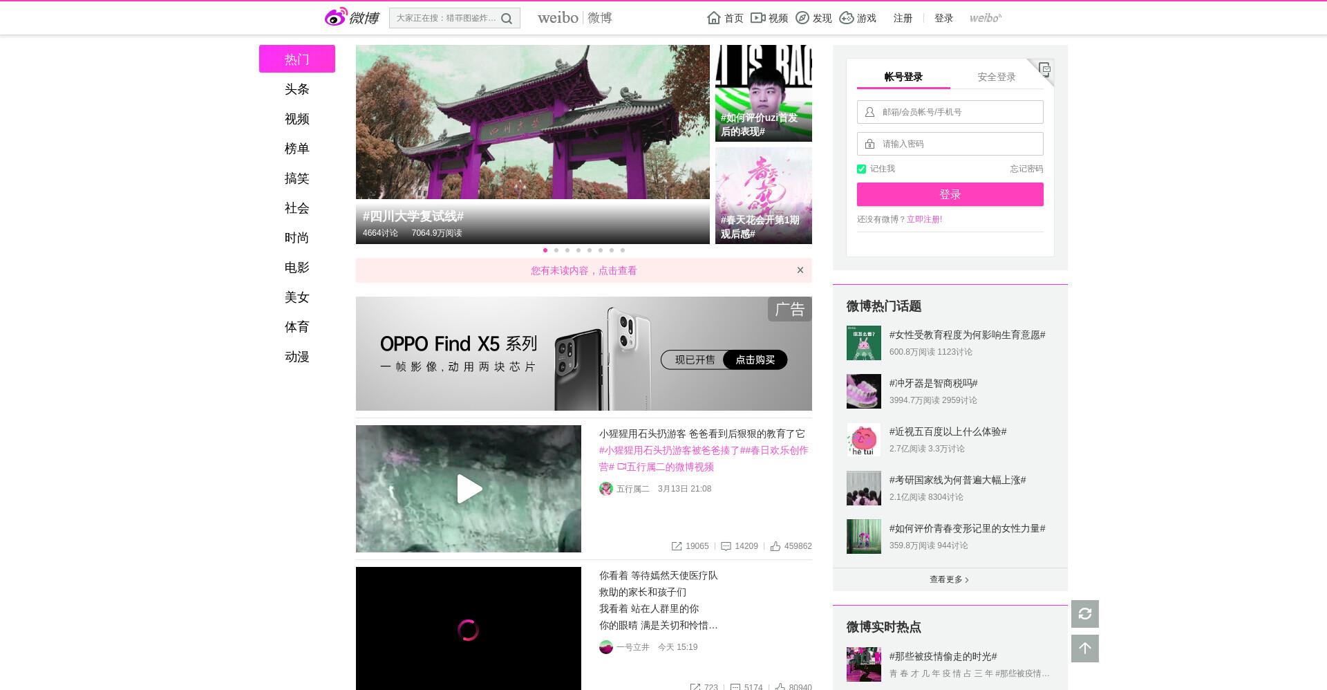
Task: Select the first carousel dot
Action: pos(545,250)
